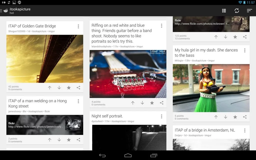Open 'ITAP of a bridge in Amsterdam, NL' post title
Image resolution: width=256 pixels, height=160 pixels.
pyautogui.click(x=205, y=130)
